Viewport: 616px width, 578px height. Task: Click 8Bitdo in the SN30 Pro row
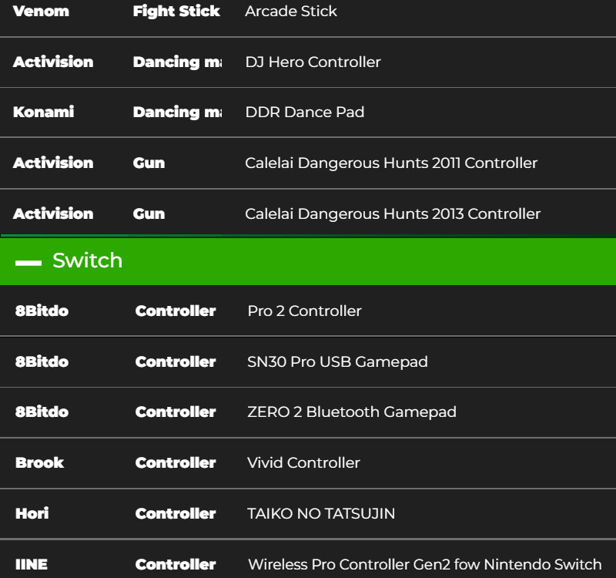(42, 361)
